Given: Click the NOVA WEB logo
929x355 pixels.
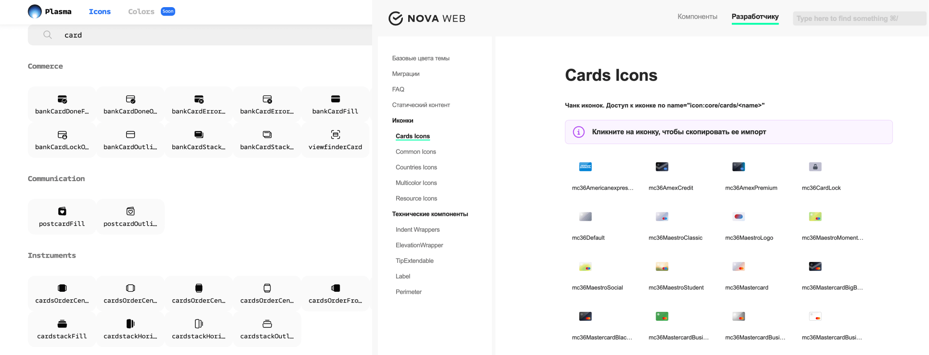Looking at the screenshot, I should 427,18.
